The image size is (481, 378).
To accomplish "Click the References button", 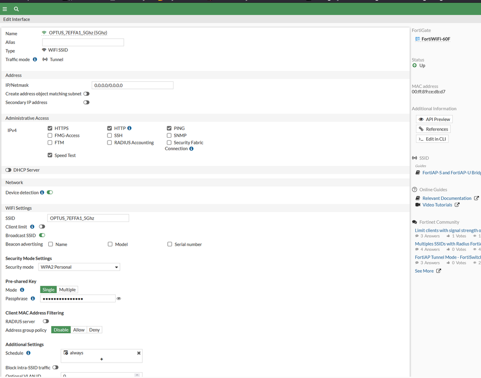I will pos(433,129).
